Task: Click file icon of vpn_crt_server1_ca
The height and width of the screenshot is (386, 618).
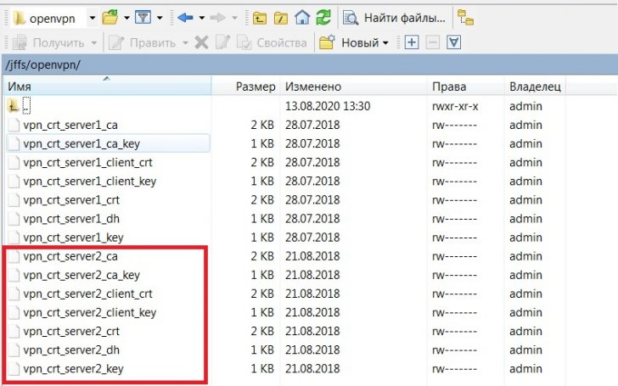Action: 14,125
